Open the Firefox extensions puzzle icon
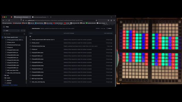 coord(111,20)
